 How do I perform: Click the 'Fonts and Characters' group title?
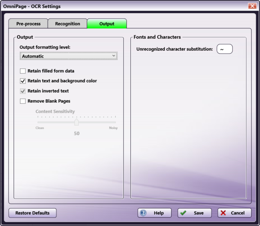[x=157, y=37]
